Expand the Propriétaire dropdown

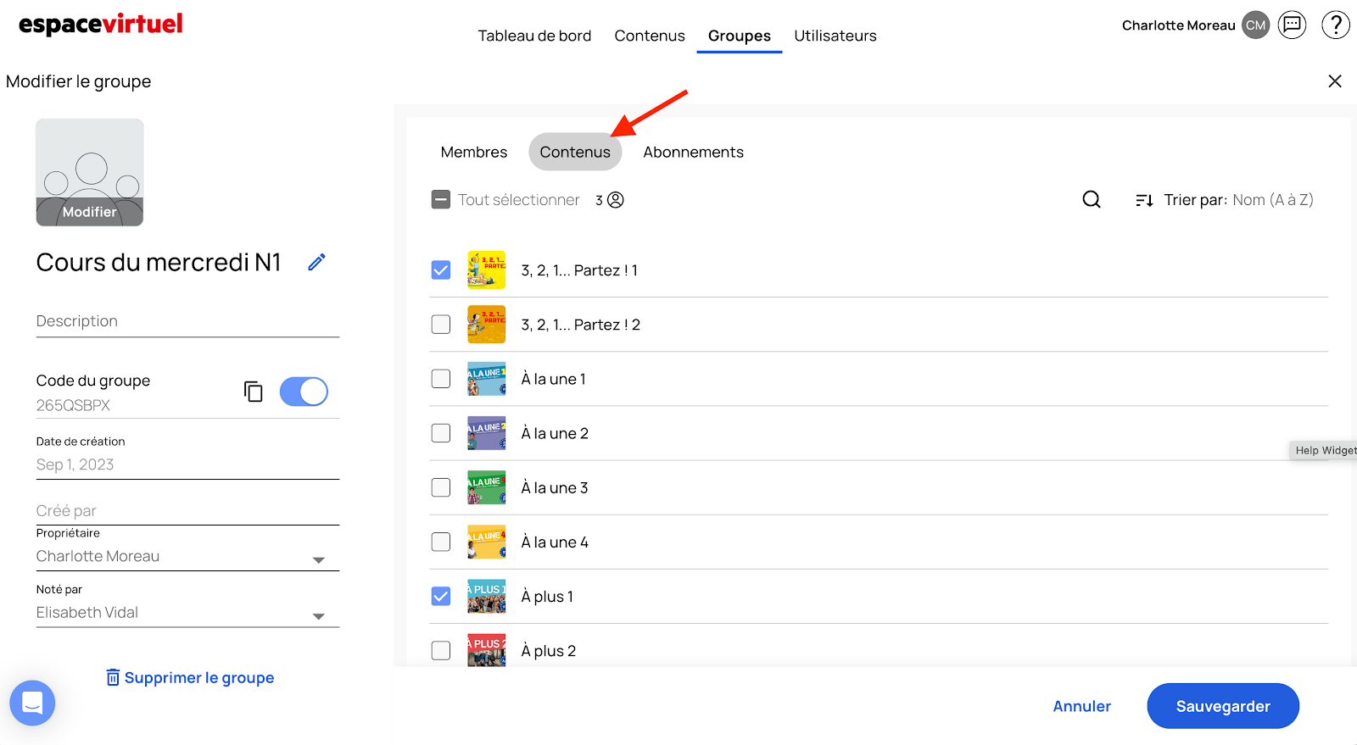pos(319,559)
